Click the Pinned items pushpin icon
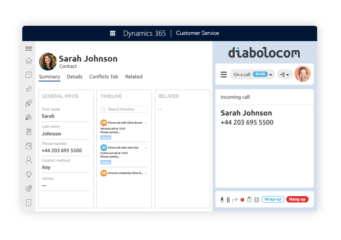The image size is (341, 240). click(x=29, y=89)
